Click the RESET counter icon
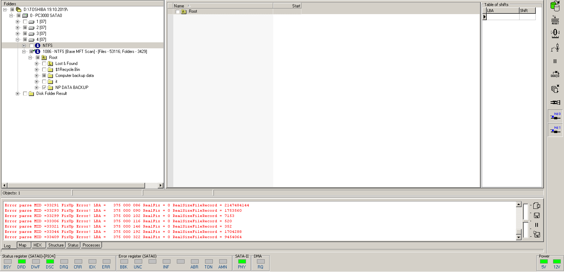 555,20
